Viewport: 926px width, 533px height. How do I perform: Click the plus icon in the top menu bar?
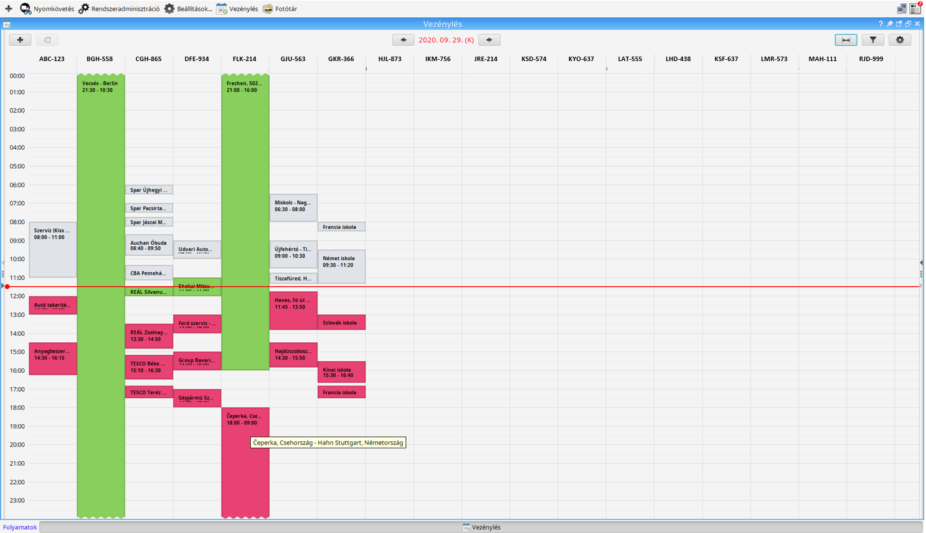click(x=8, y=9)
